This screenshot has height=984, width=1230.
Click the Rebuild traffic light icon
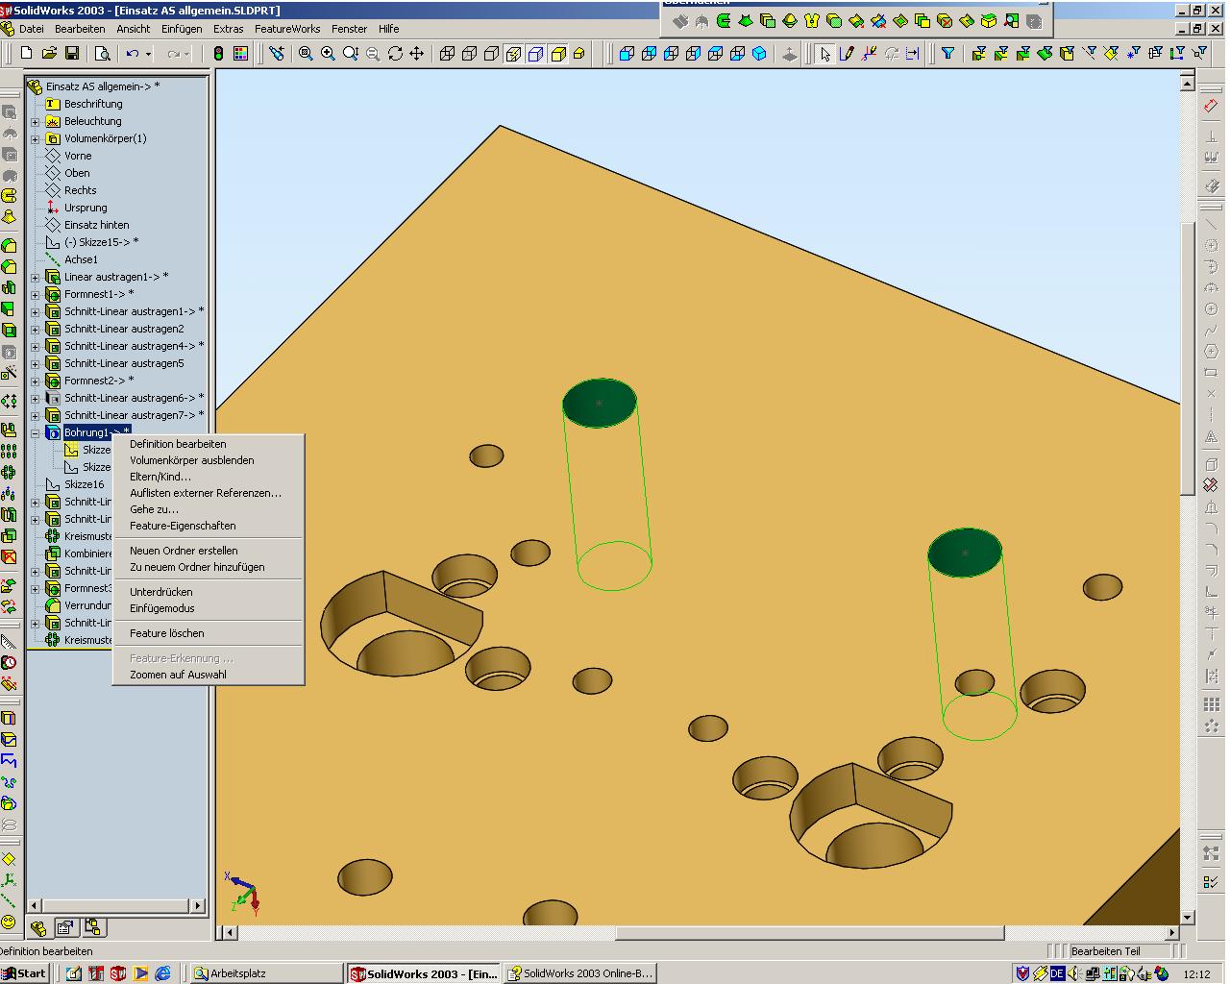click(219, 54)
